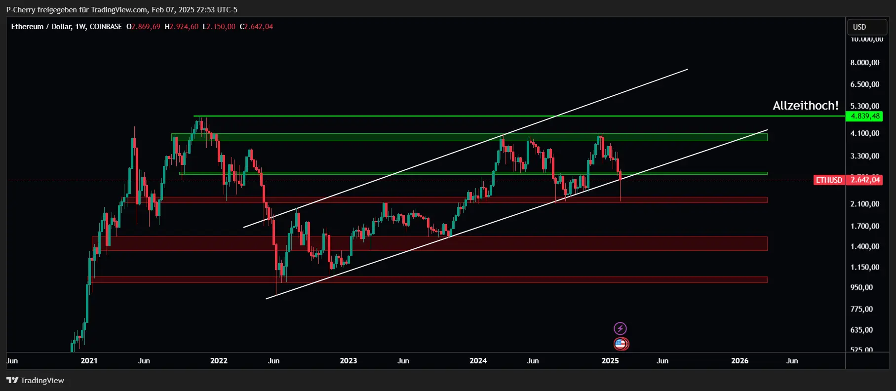Click the 1.400,00 price axis label
The image size is (896, 391).
tap(865, 246)
